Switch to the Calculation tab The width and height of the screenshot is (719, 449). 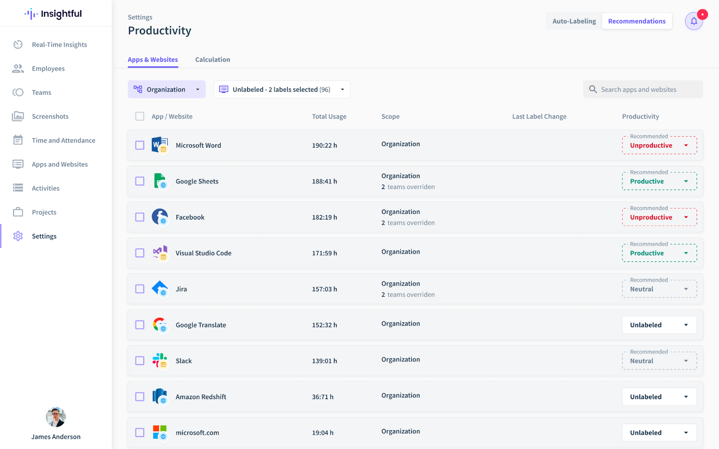[213, 60]
